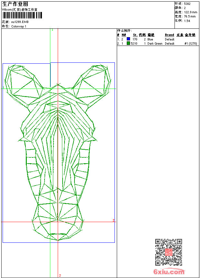Click the Blue thread color swatch
Viewport: 200px width, 278px height.
coord(128,39)
